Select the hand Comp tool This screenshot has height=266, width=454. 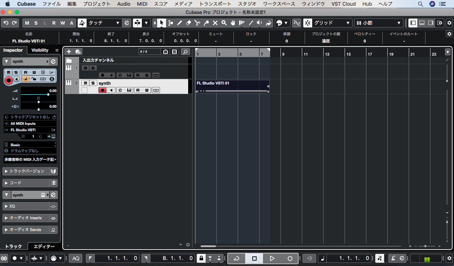(x=233, y=23)
